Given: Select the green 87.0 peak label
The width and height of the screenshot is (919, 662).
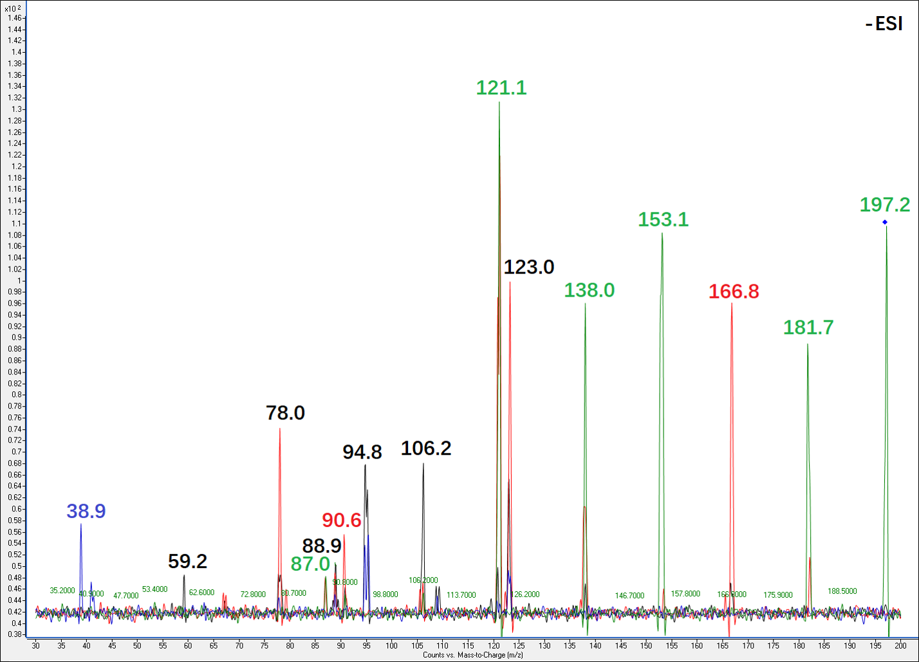Looking at the screenshot, I should 310,564.
